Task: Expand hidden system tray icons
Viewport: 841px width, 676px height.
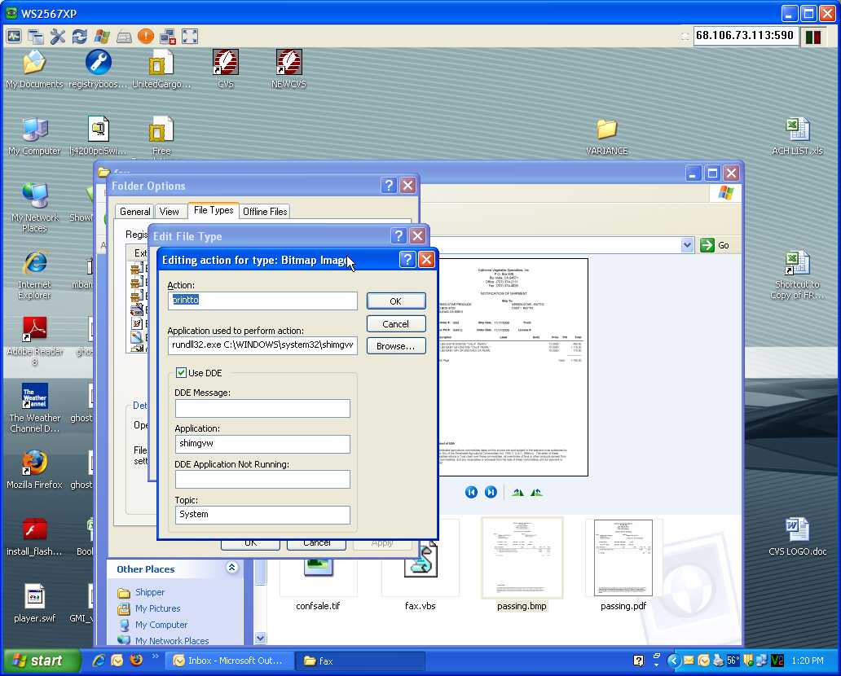Action: pos(674,661)
